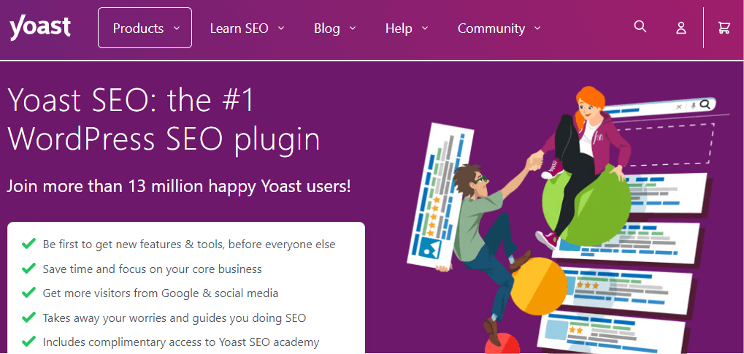Open the Community menu
The width and height of the screenshot is (744, 354).
499,28
